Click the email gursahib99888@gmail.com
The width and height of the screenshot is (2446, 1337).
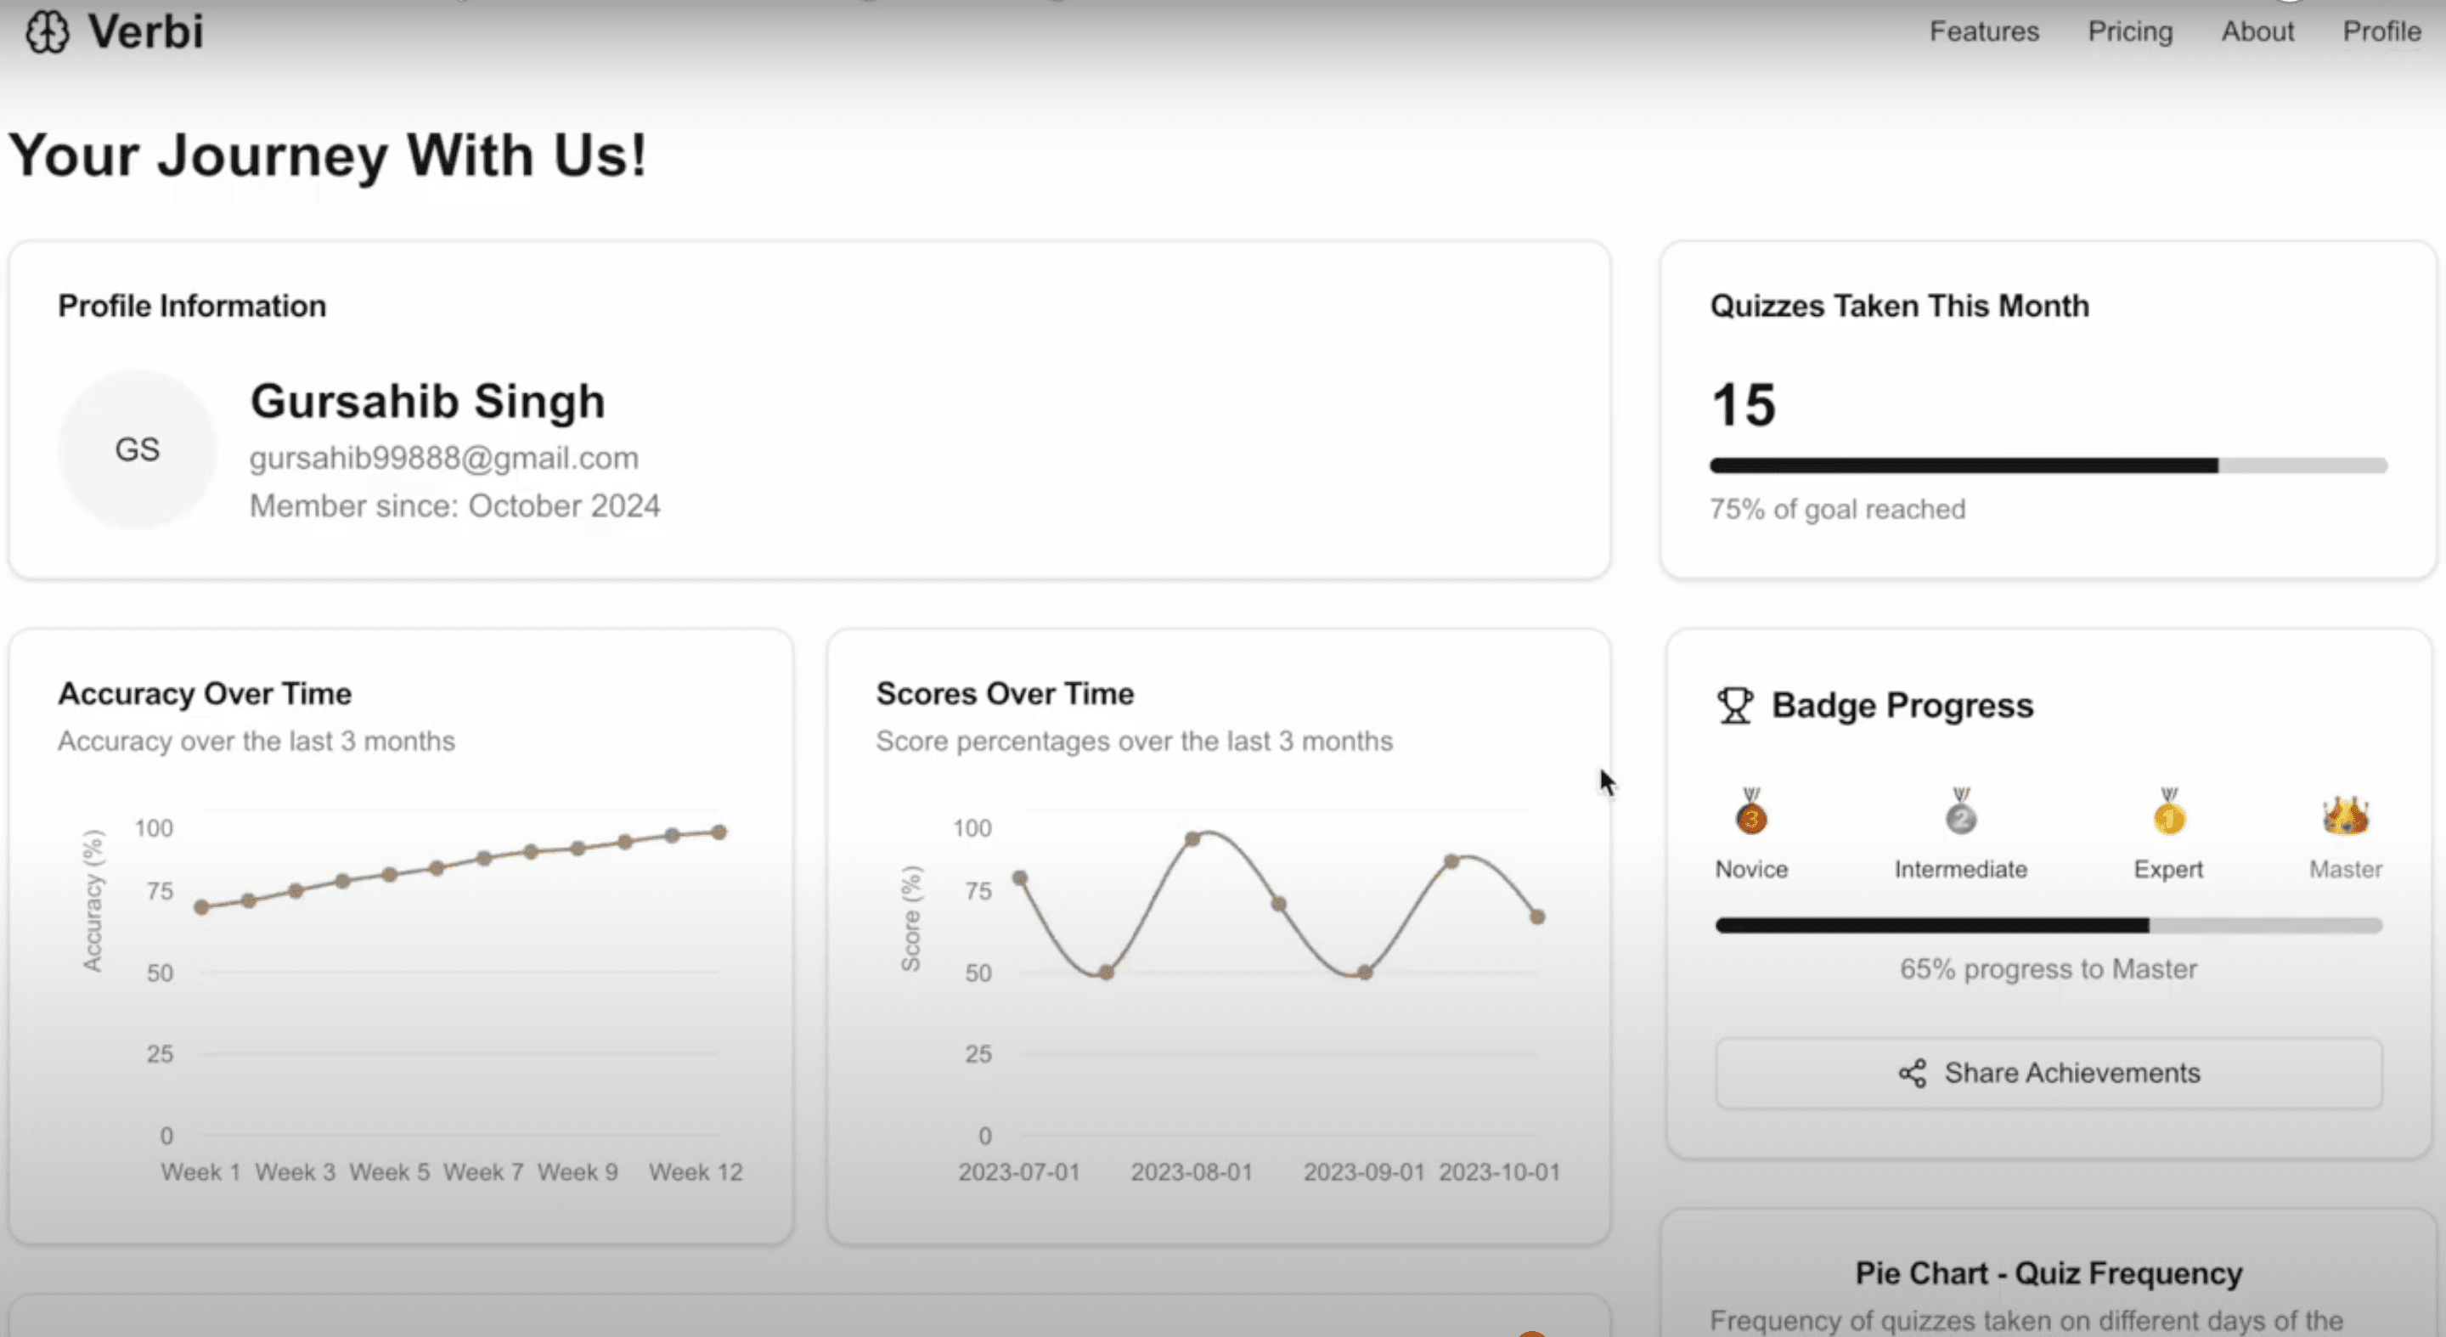pyautogui.click(x=444, y=458)
